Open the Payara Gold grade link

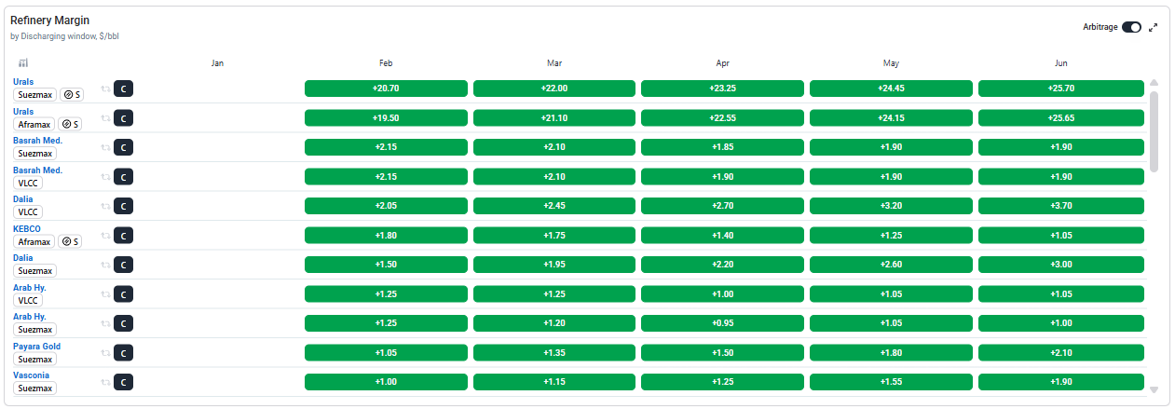(x=37, y=347)
